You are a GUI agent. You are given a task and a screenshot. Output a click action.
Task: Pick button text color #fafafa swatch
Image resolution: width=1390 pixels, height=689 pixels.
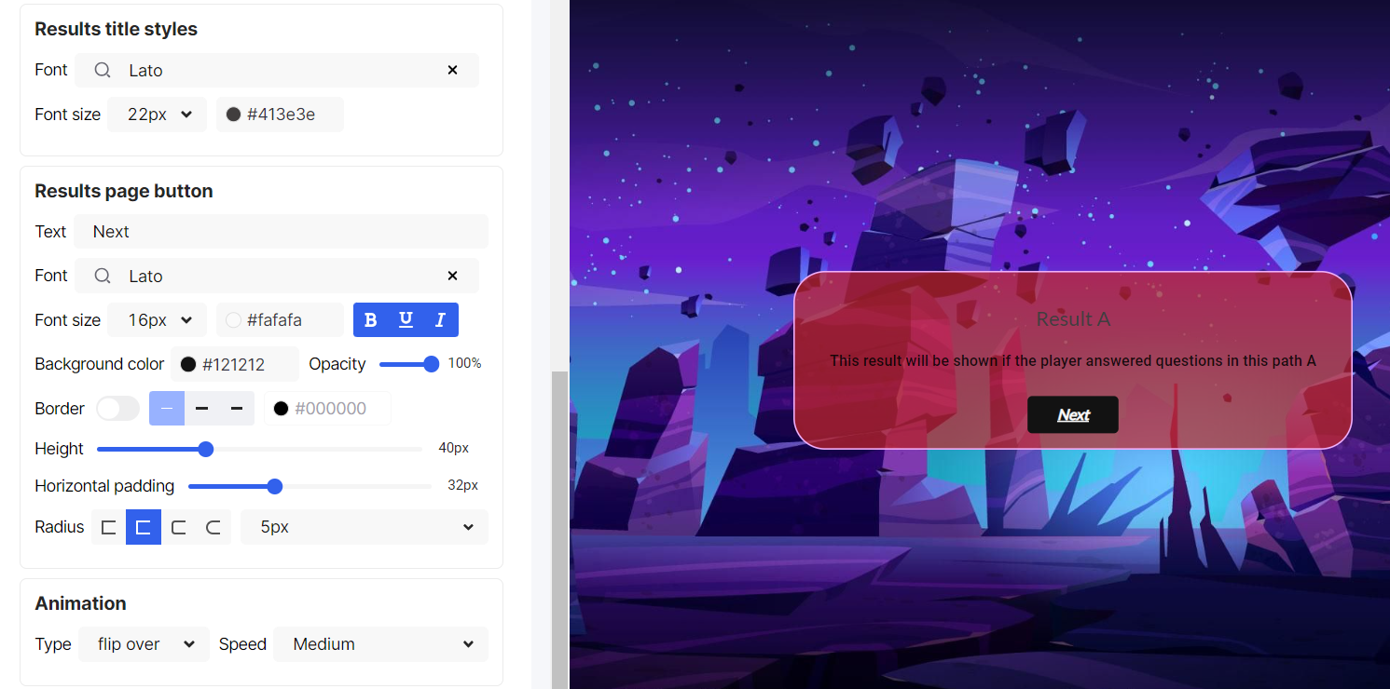(x=234, y=320)
